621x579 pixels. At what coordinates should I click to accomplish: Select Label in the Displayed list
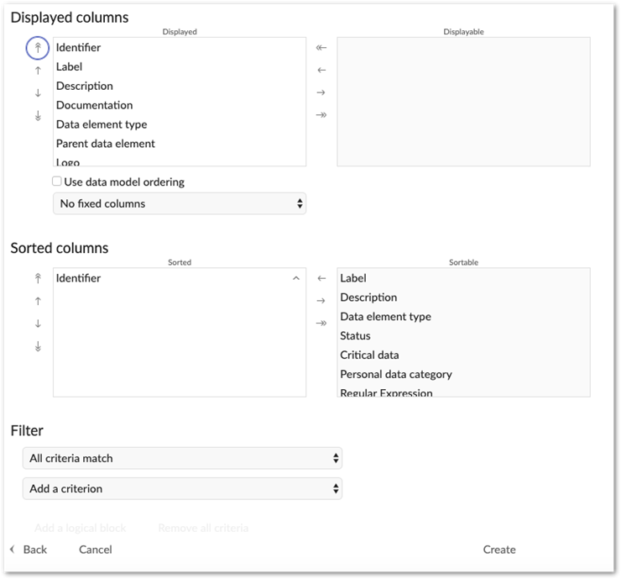(70, 67)
